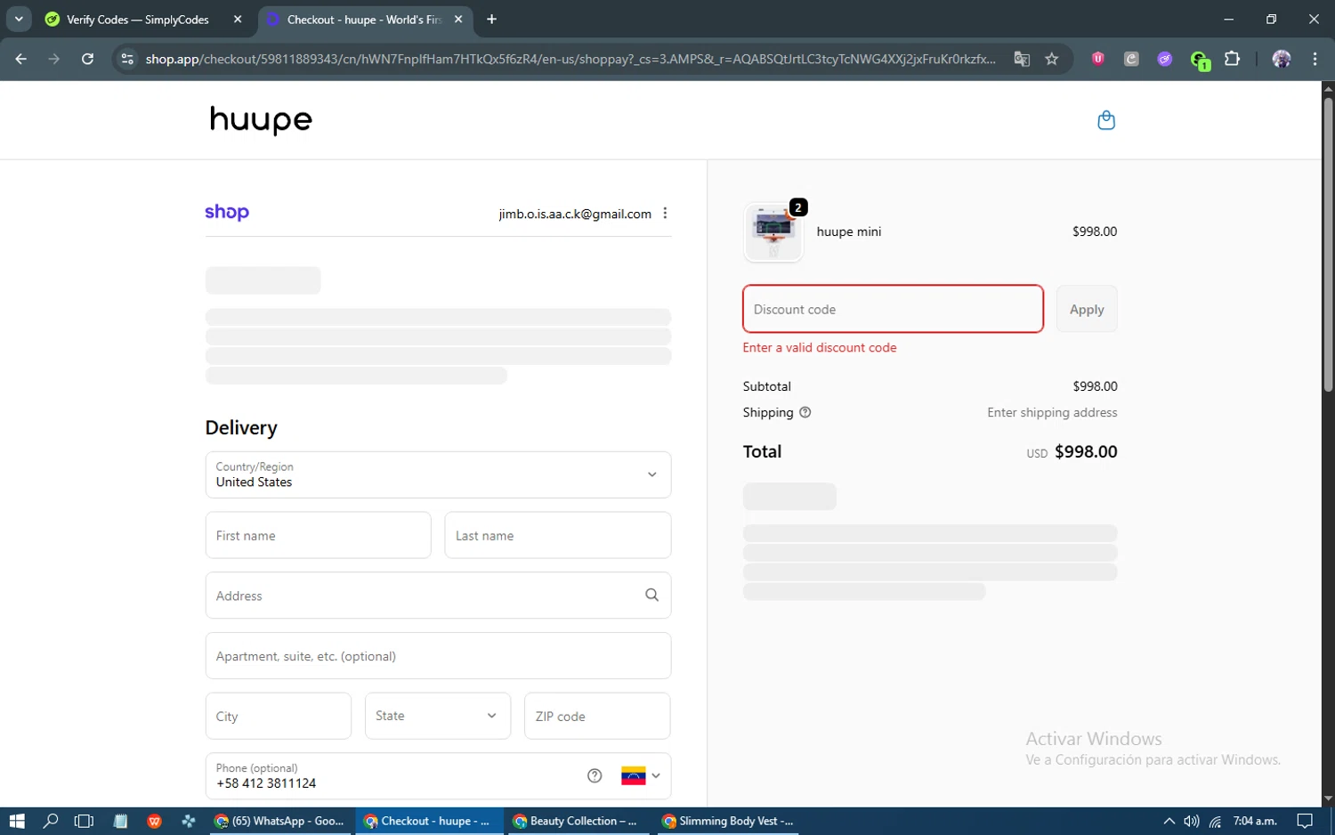Open a new browser tab
1335x835 pixels.
click(x=491, y=19)
